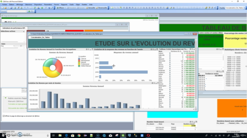The width and height of the screenshot is (247, 138).
Task: Open the Paramètres menu
Action: tap(48, 5)
